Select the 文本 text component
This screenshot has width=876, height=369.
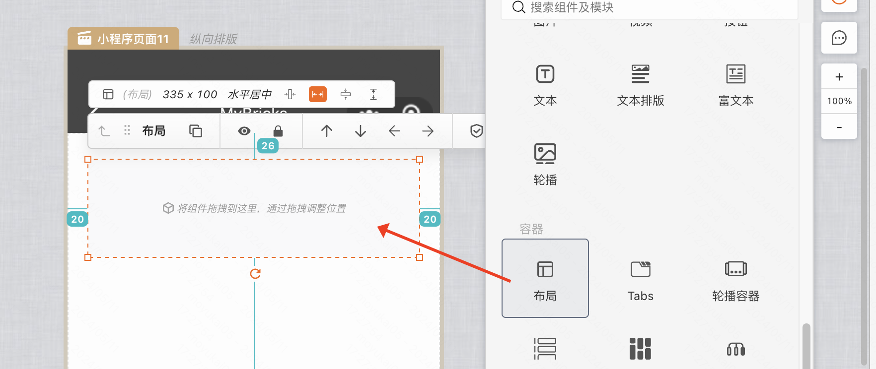click(x=545, y=85)
